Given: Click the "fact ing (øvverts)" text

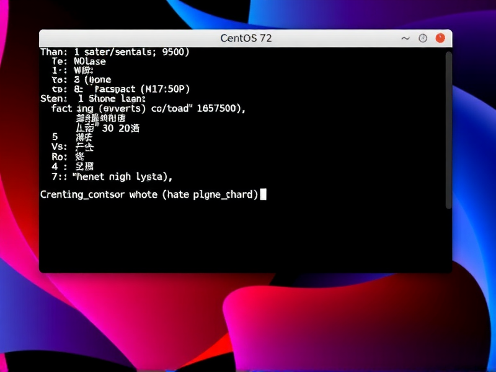Looking at the screenshot, I should coord(98,108).
